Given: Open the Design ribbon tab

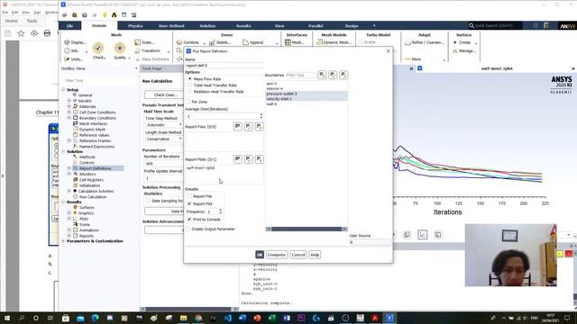Looking at the screenshot, I should 352,26.
